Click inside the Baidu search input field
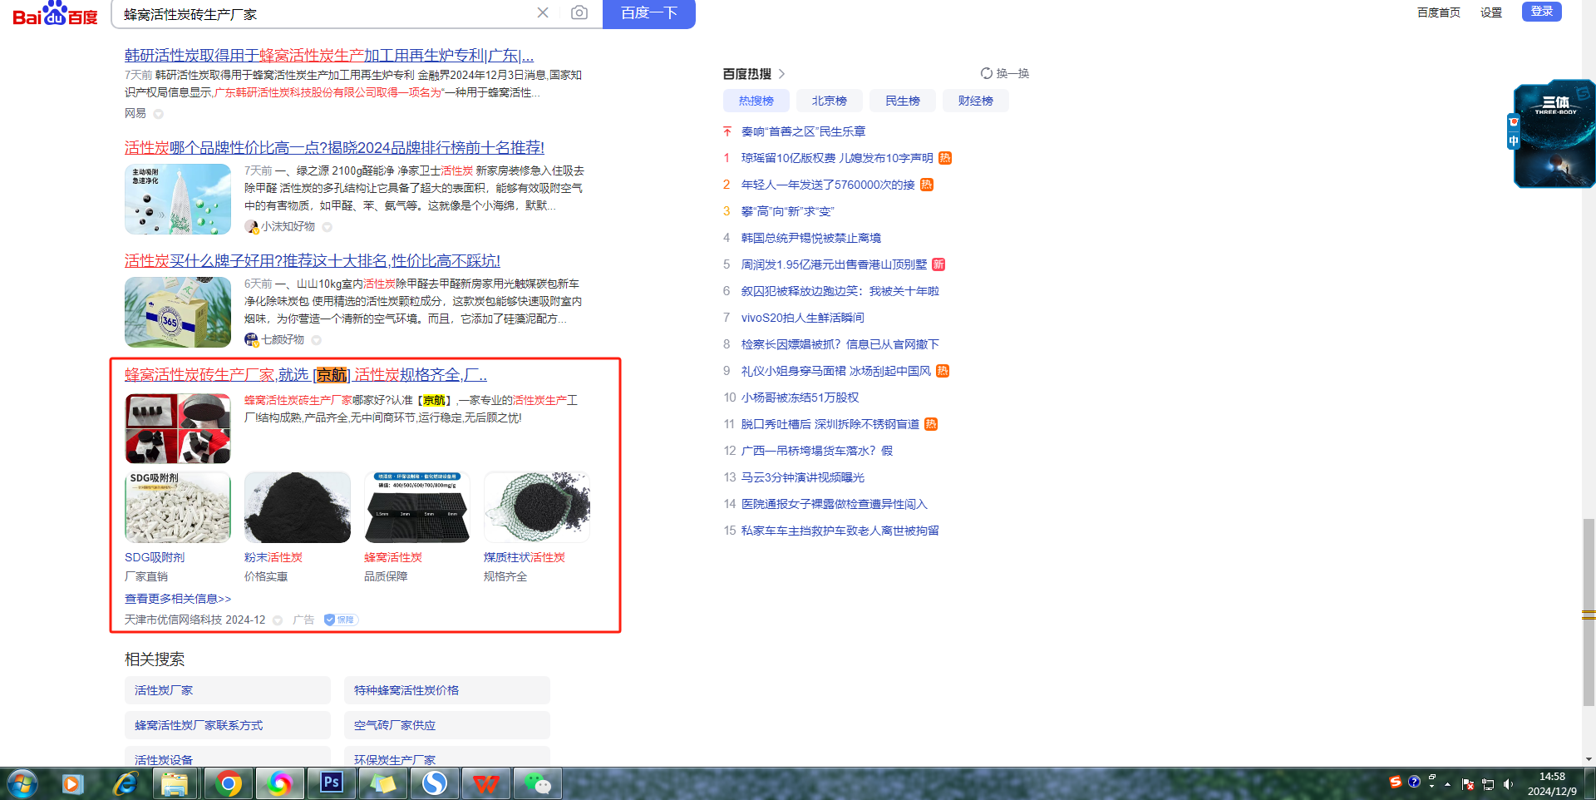 point(324,13)
